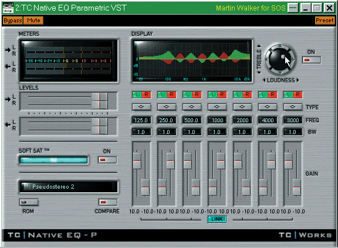Click the TREBLE up arrow beside the joystick
This screenshot has width=338, height=248.
click(x=259, y=46)
